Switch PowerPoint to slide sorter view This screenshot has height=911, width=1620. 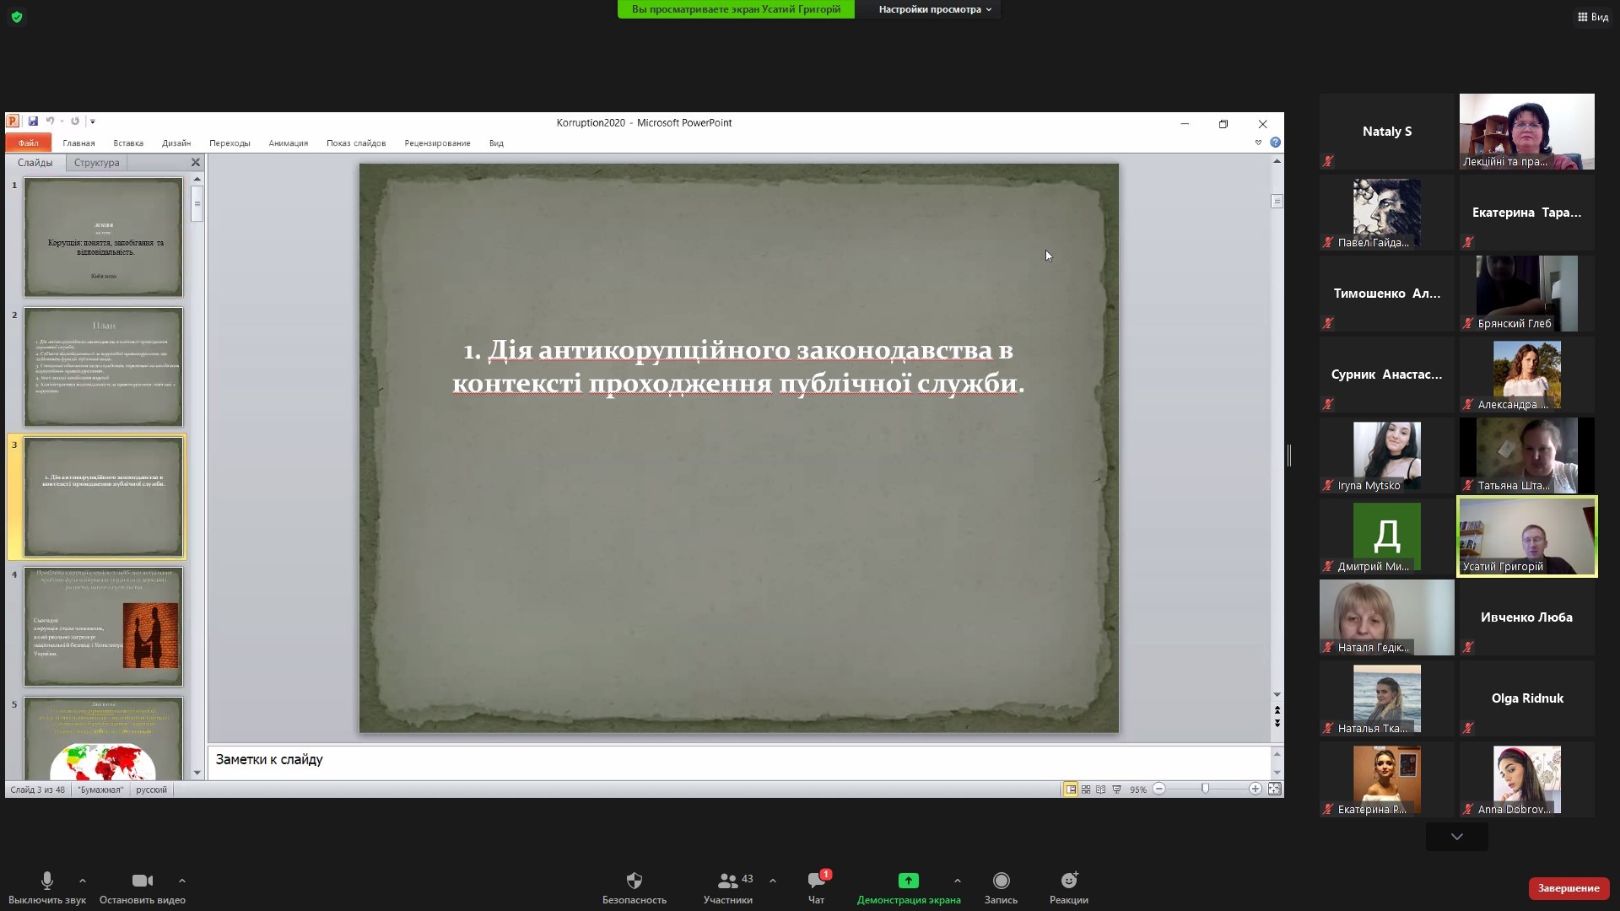(x=1086, y=790)
